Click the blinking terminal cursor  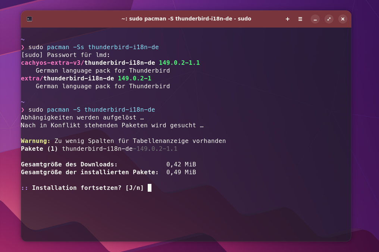(150, 188)
